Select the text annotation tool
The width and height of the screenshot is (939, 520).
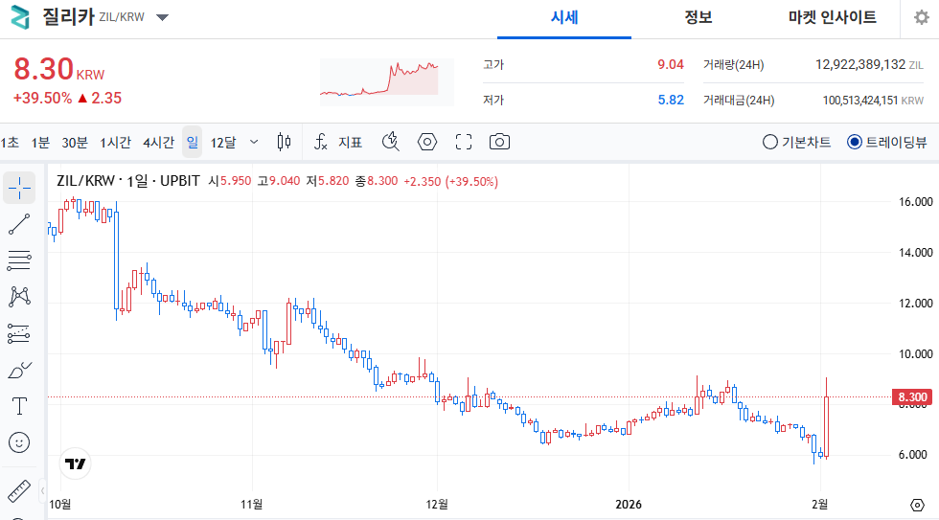point(19,406)
